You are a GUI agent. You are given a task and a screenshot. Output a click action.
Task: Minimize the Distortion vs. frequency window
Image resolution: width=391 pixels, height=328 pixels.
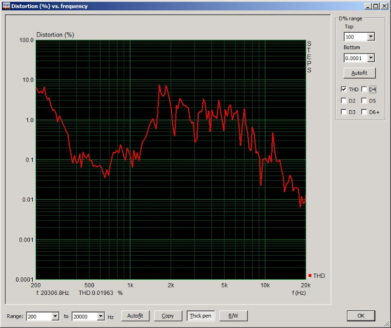[x=368, y=6]
